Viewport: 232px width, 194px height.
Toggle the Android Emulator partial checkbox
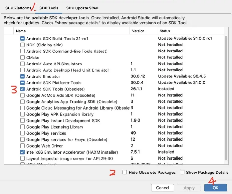click(22, 76)
